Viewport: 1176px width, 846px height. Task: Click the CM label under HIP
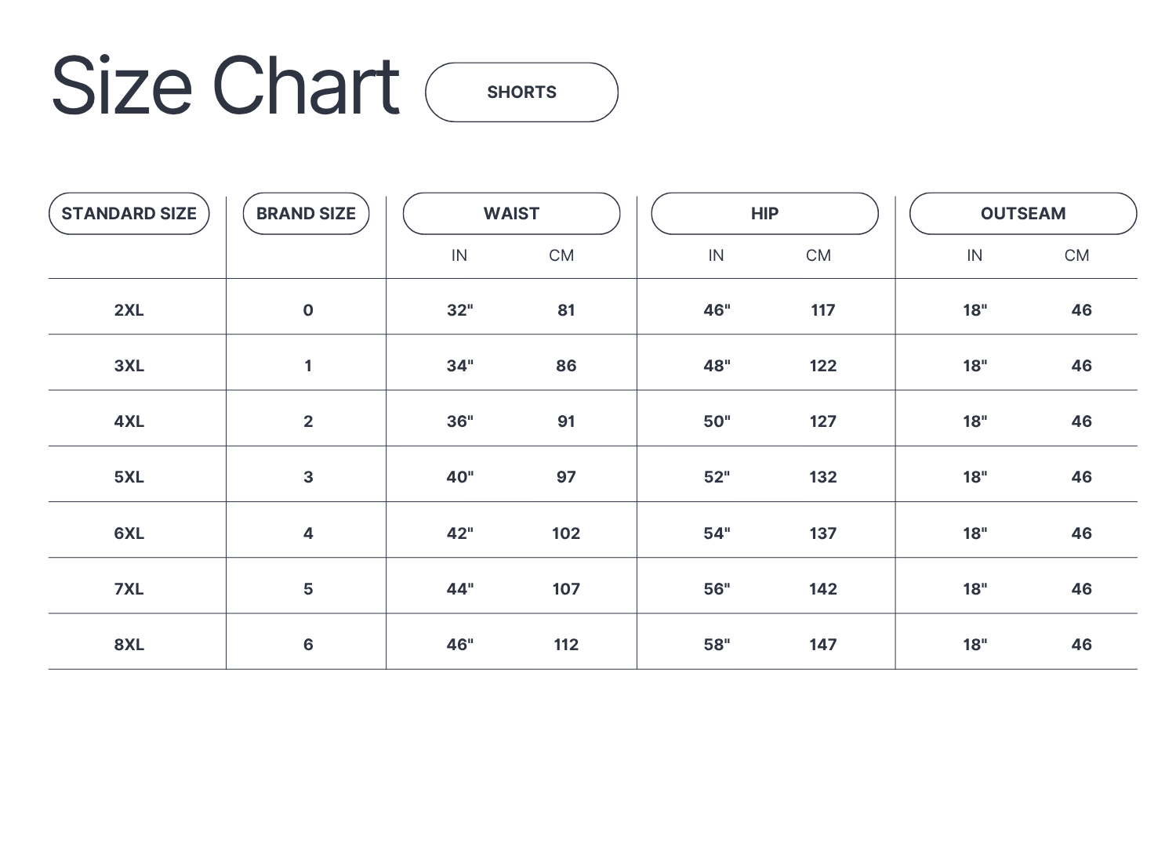click(818, 255)
